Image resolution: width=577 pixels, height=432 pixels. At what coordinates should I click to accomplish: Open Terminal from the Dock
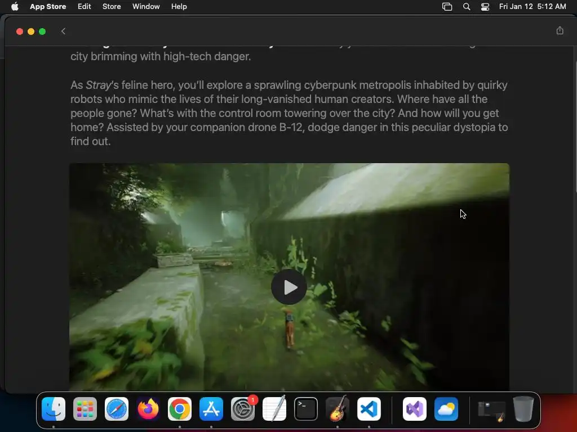(x=306, y=409)
